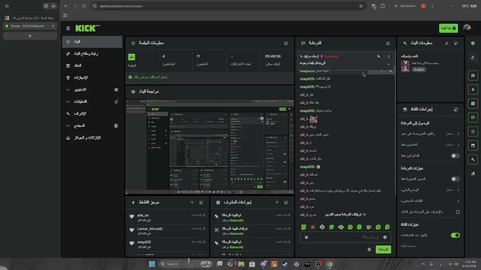
Task: Expand the pinned message chevron
Action: pyautogui.click(x=389, y=64)
